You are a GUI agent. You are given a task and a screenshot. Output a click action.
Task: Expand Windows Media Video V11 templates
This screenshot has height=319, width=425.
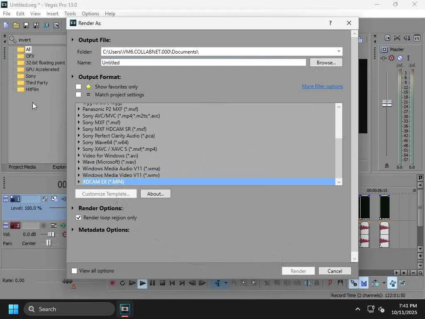(x=78, y=175)
